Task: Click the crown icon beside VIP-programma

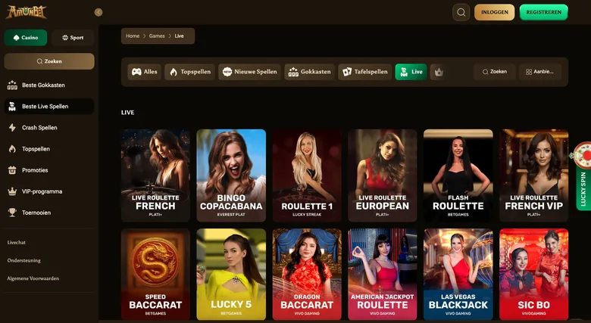Action: tap(12, 191)
